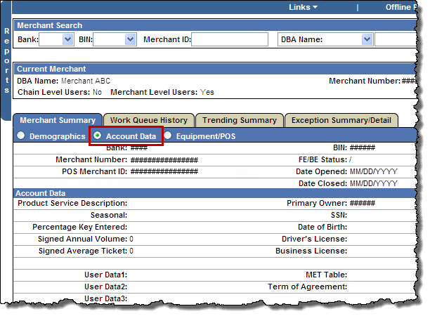
Task: Click the Merchant ID input field
Action: click(230, 40)
